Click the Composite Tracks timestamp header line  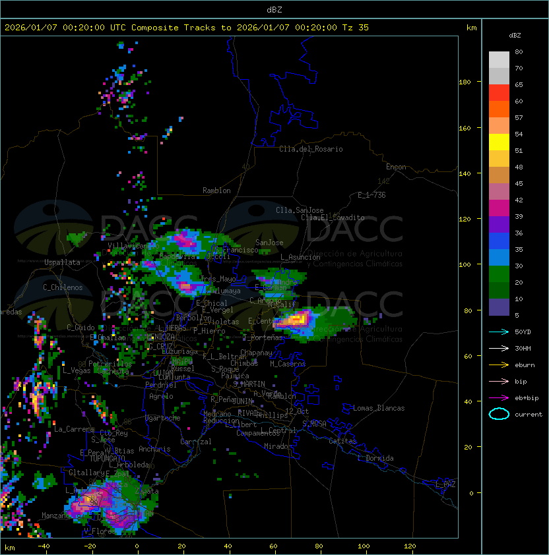pyautogui.click(x=187, y=28)
